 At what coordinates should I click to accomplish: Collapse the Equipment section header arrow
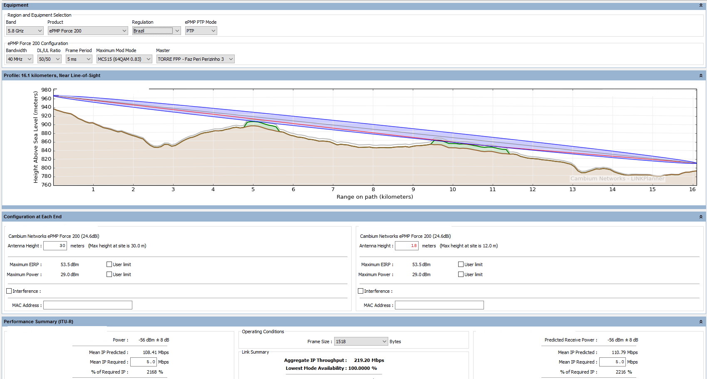[701, 5]
